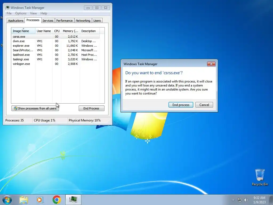This screenshot has height=205, width=273.
Task: Click the 'Desktop ...' description for dwm.exe
Action: click(89, 41)
